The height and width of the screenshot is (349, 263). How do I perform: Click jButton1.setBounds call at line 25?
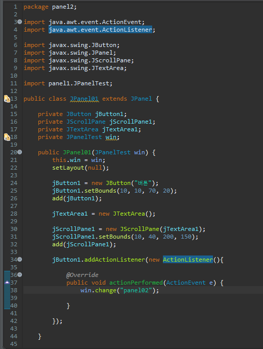coord(114,191)
